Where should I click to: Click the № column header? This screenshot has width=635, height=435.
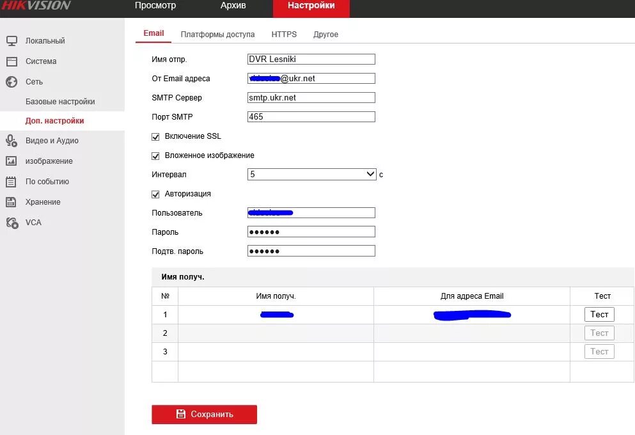click(x=165, y=296)
